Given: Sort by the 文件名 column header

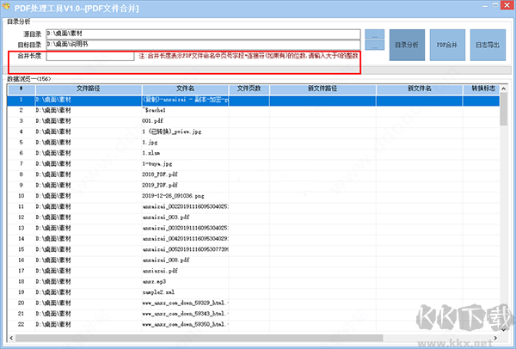Looking at the screenshot, I should tap(185, 89).
